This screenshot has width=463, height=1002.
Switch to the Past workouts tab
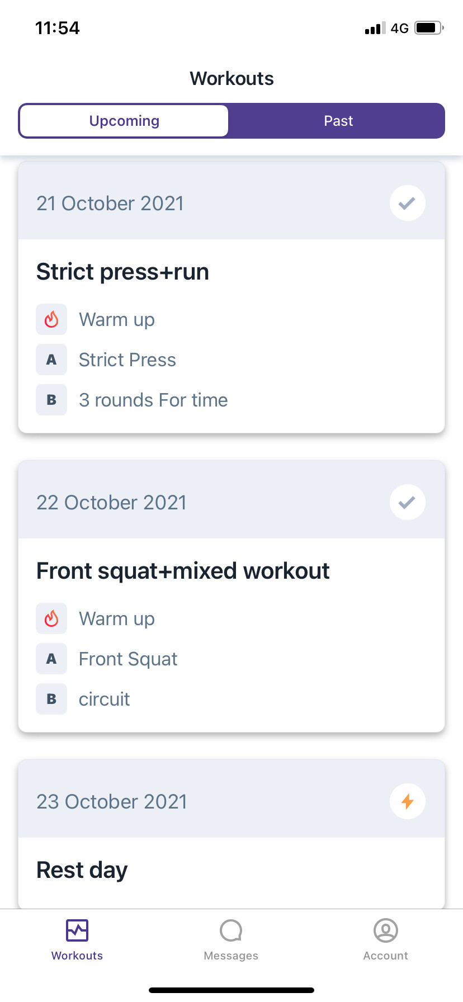(x=338, y=121)
